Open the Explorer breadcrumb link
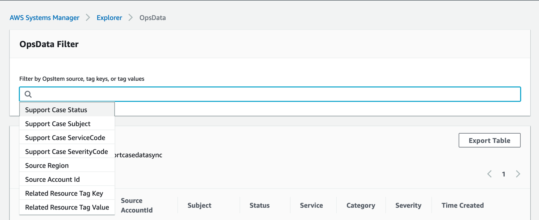This screenshot has height=220, width=539. tap(109, 17)
